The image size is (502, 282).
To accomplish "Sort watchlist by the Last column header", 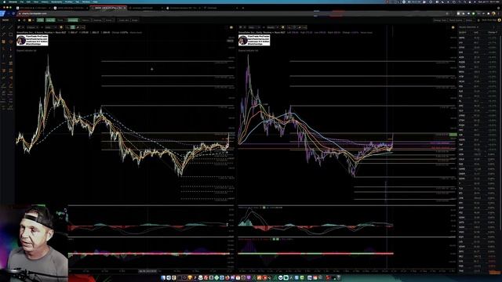I will pos(476,32).
